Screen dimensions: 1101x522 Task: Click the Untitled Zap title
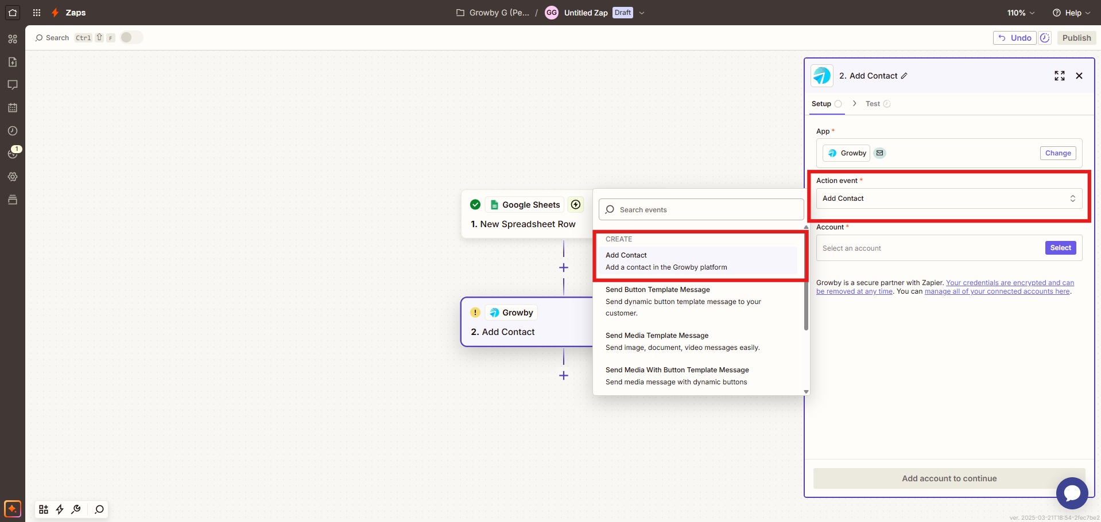tap(586, 13)
